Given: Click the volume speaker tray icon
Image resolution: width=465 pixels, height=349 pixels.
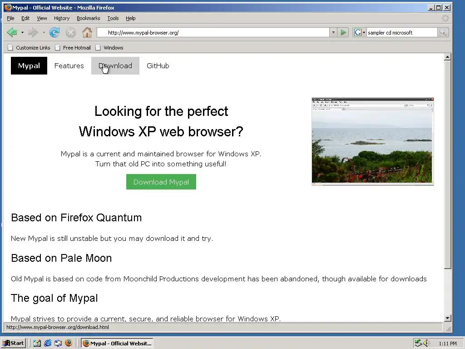Looking at the screenshot, I should [x=426, y=343].
